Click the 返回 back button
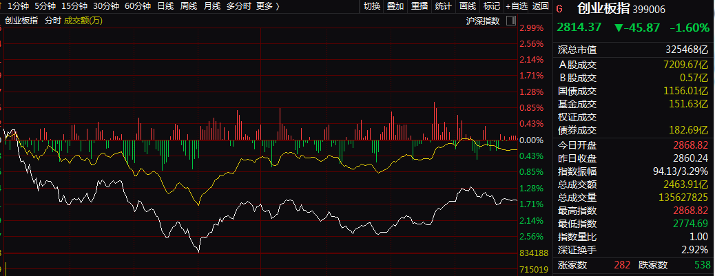This screenshot has width=715, height=276. [541, 6]
